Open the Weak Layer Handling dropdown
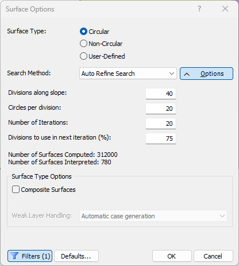Screen dimensions: 239x266 click(x=153, y=216)
